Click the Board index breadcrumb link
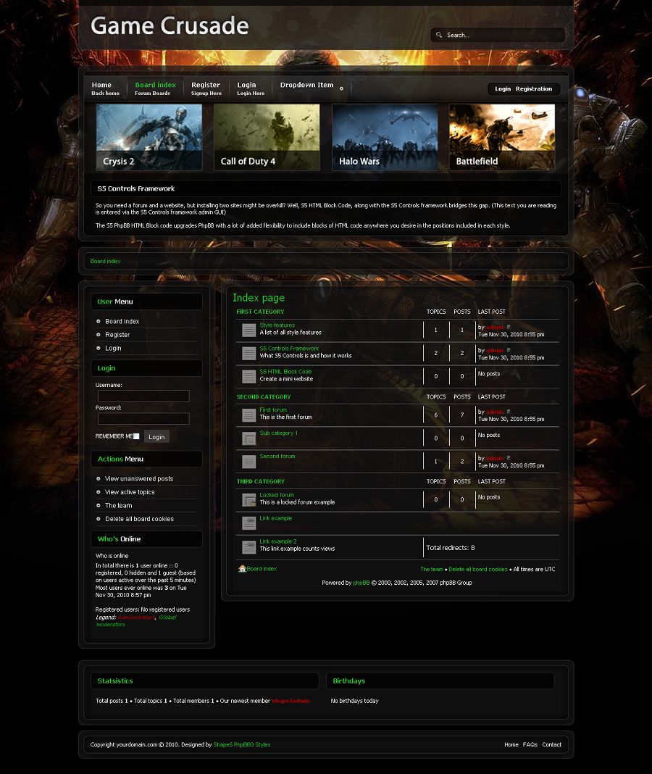 coord(105,261)
